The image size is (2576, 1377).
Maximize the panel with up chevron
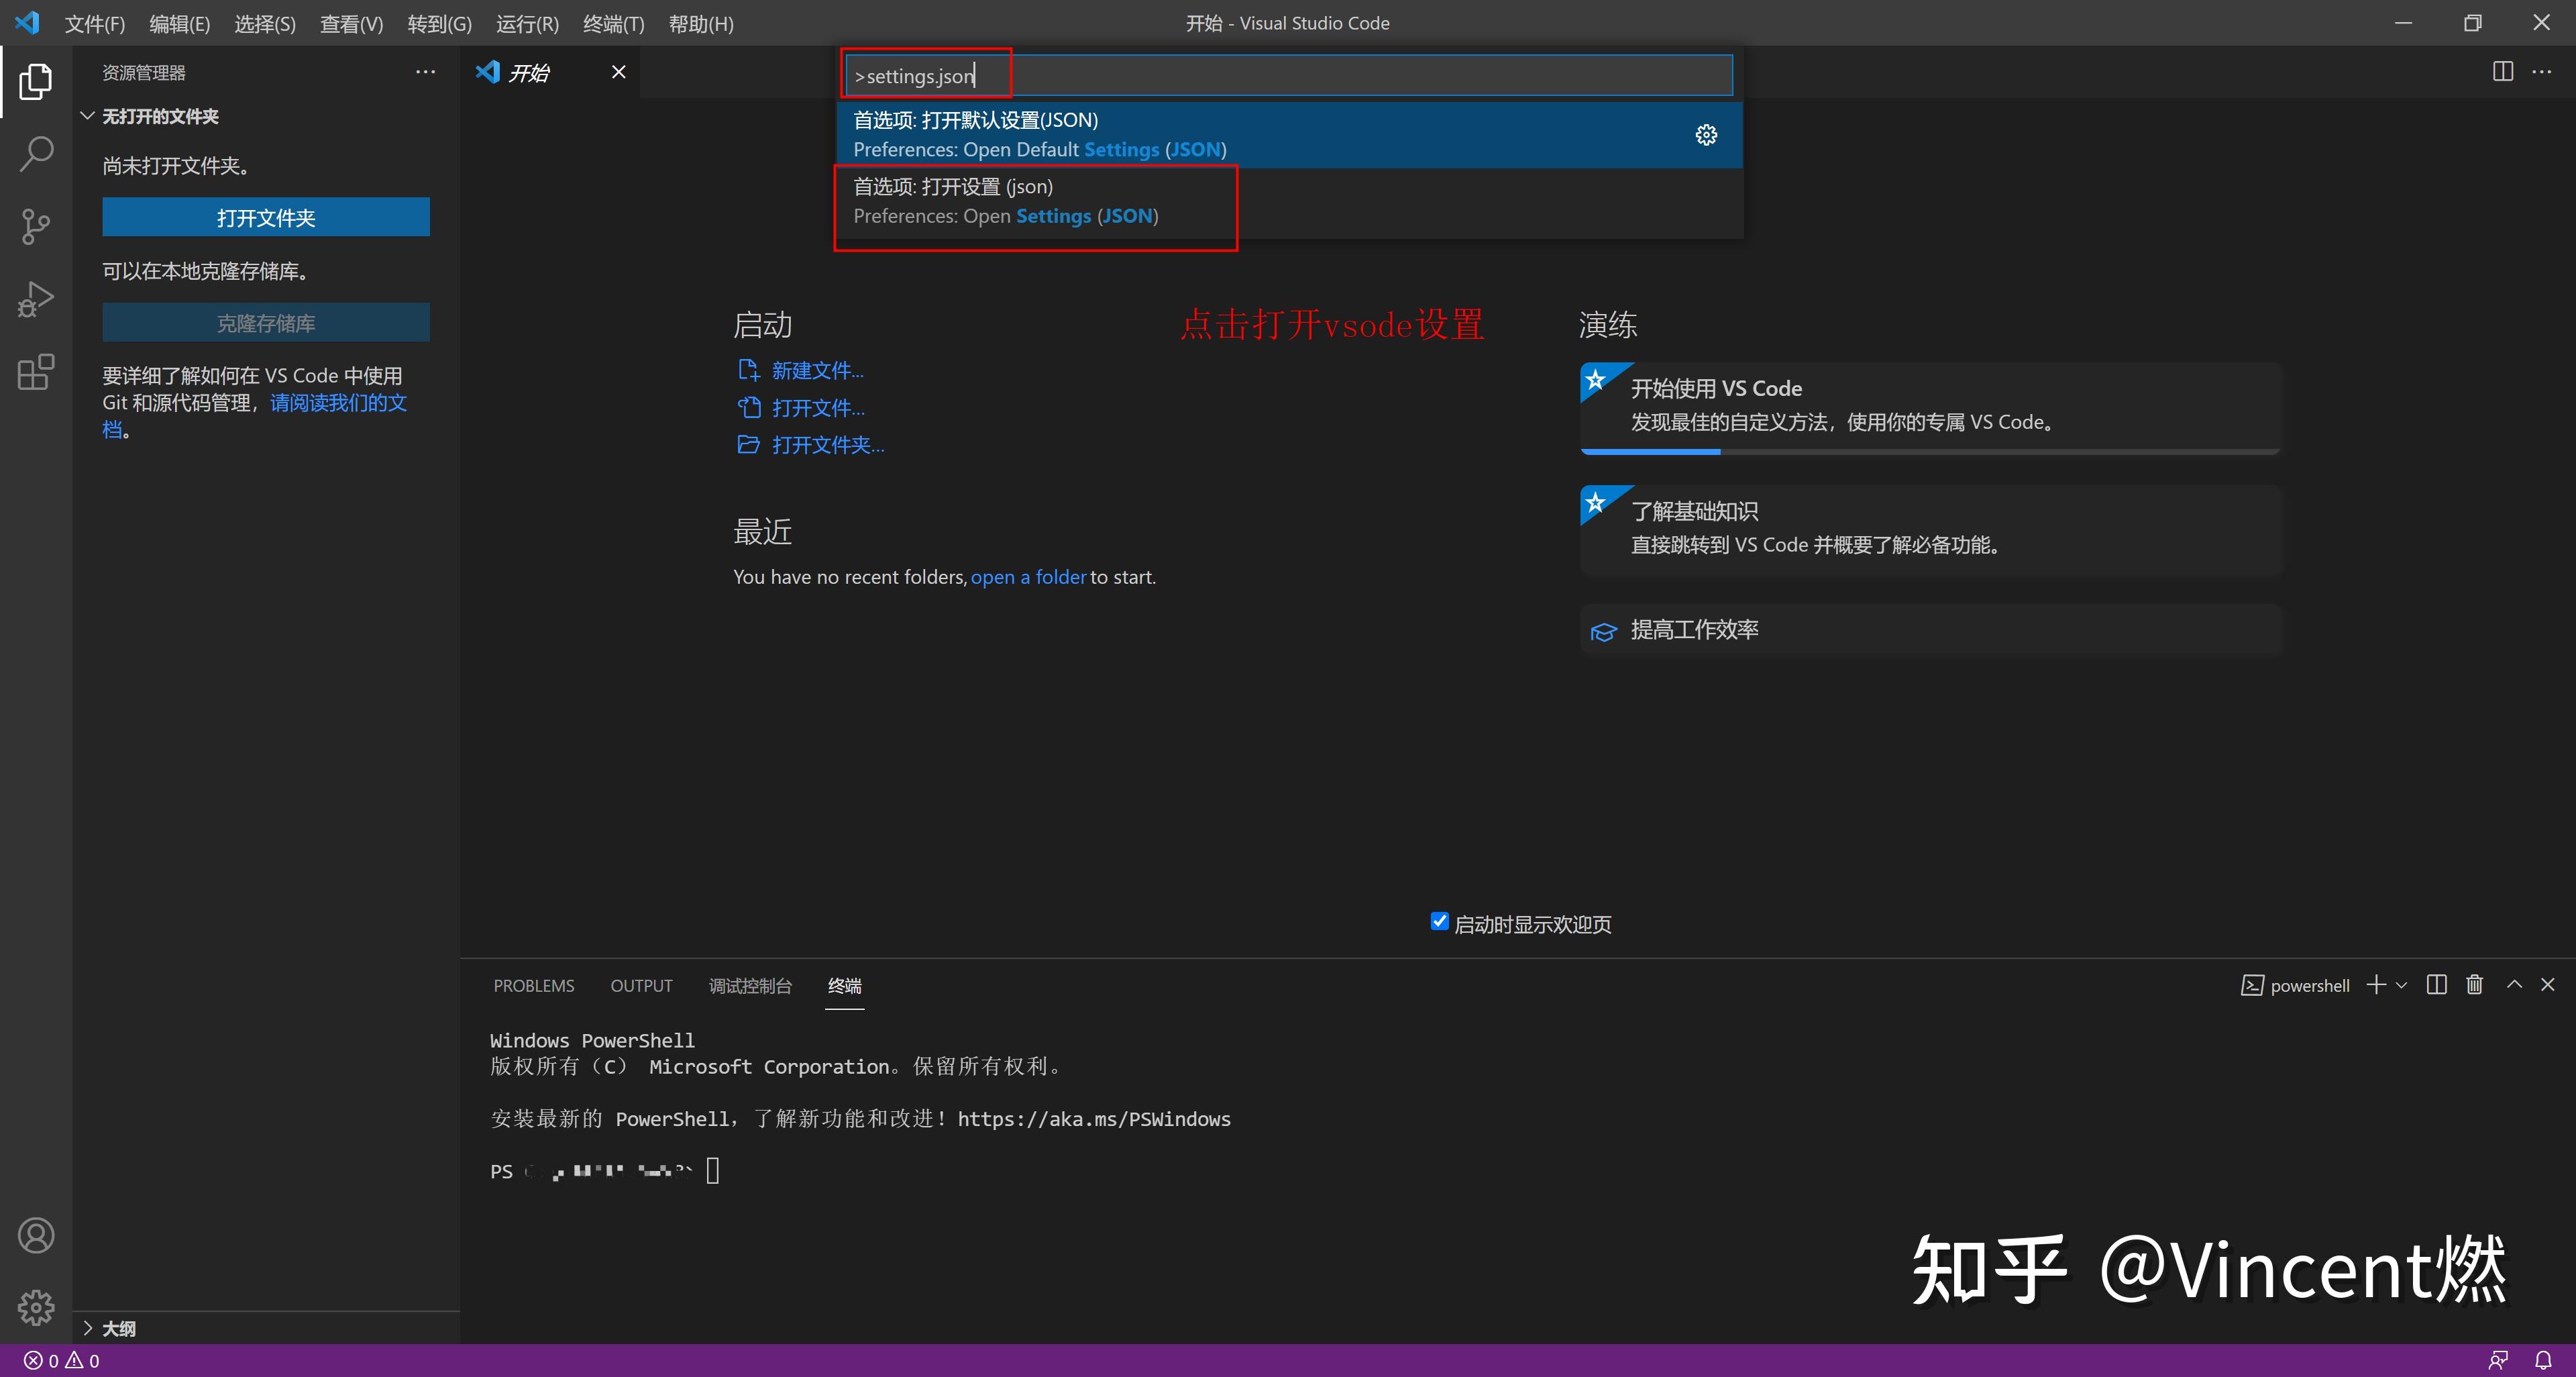coord(2514,985)
